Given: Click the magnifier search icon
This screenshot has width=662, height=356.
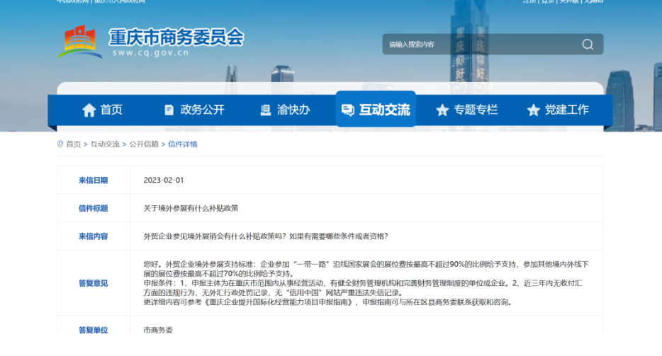Looking at the screenshot, I should 588,45.
